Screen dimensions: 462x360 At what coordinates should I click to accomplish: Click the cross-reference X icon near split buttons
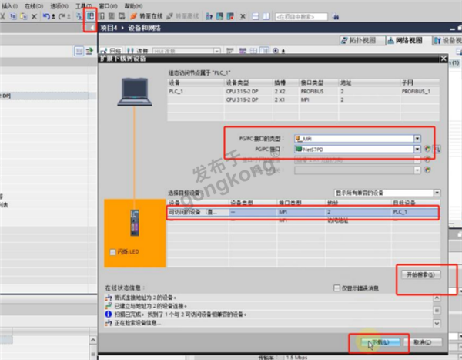tap(243, 16)
